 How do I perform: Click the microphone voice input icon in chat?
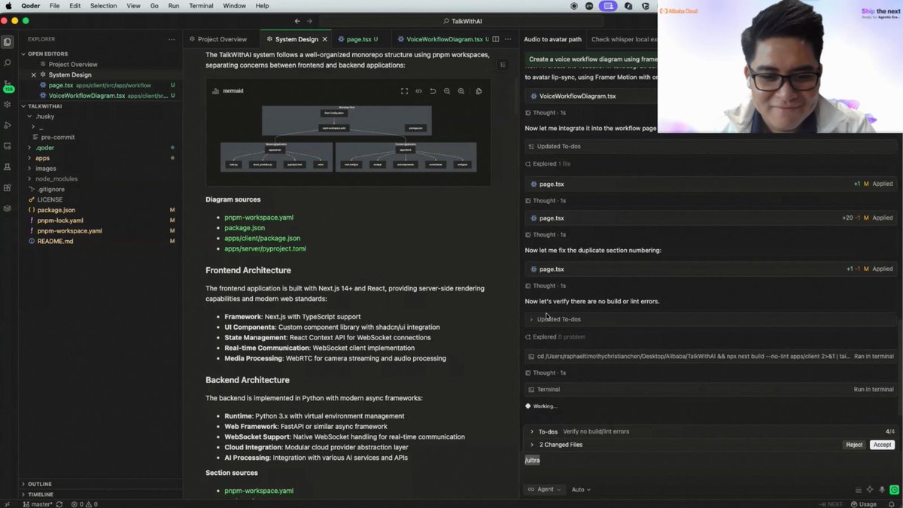(x=882, y=489)
